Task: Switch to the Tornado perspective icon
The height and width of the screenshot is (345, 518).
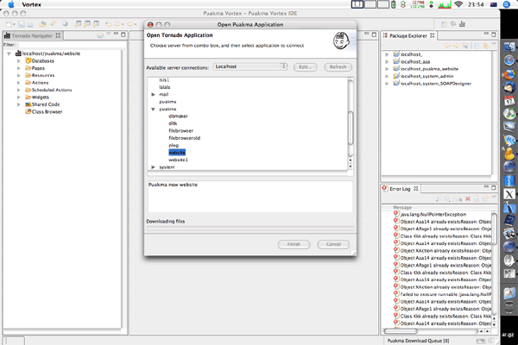Action: (x=462, y=24)
